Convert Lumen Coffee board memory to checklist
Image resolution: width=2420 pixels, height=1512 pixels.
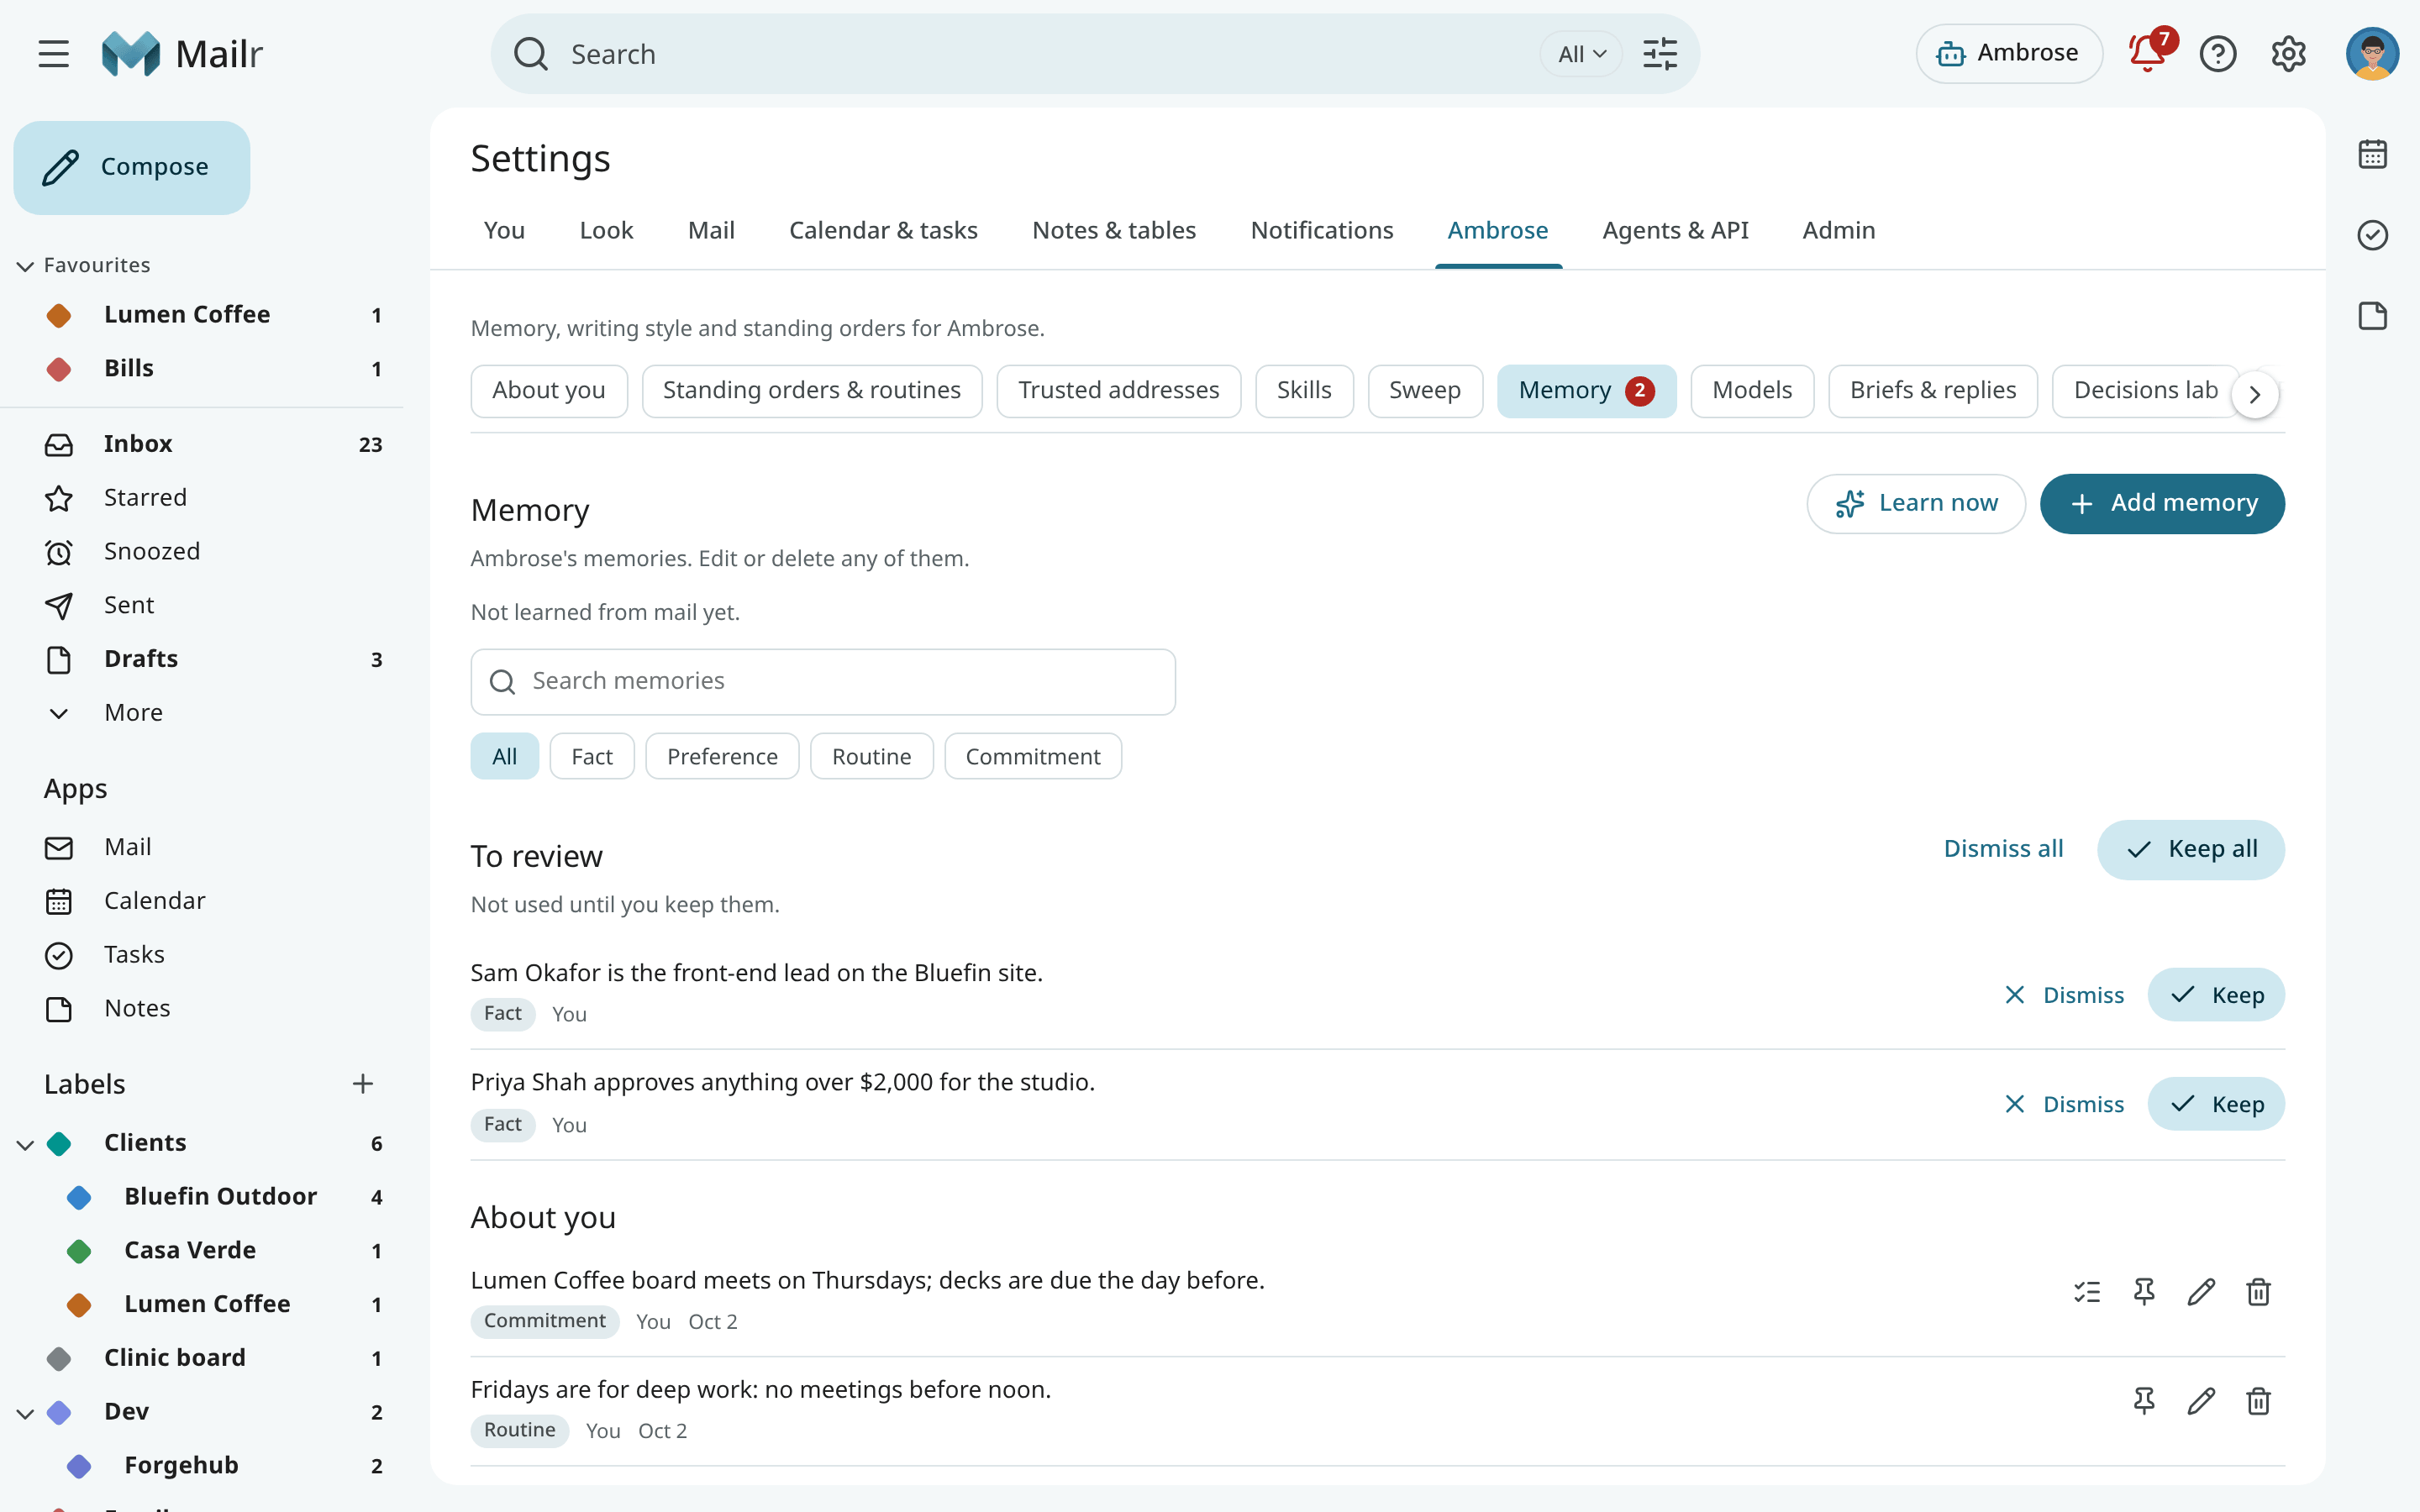(2087, 1292)
